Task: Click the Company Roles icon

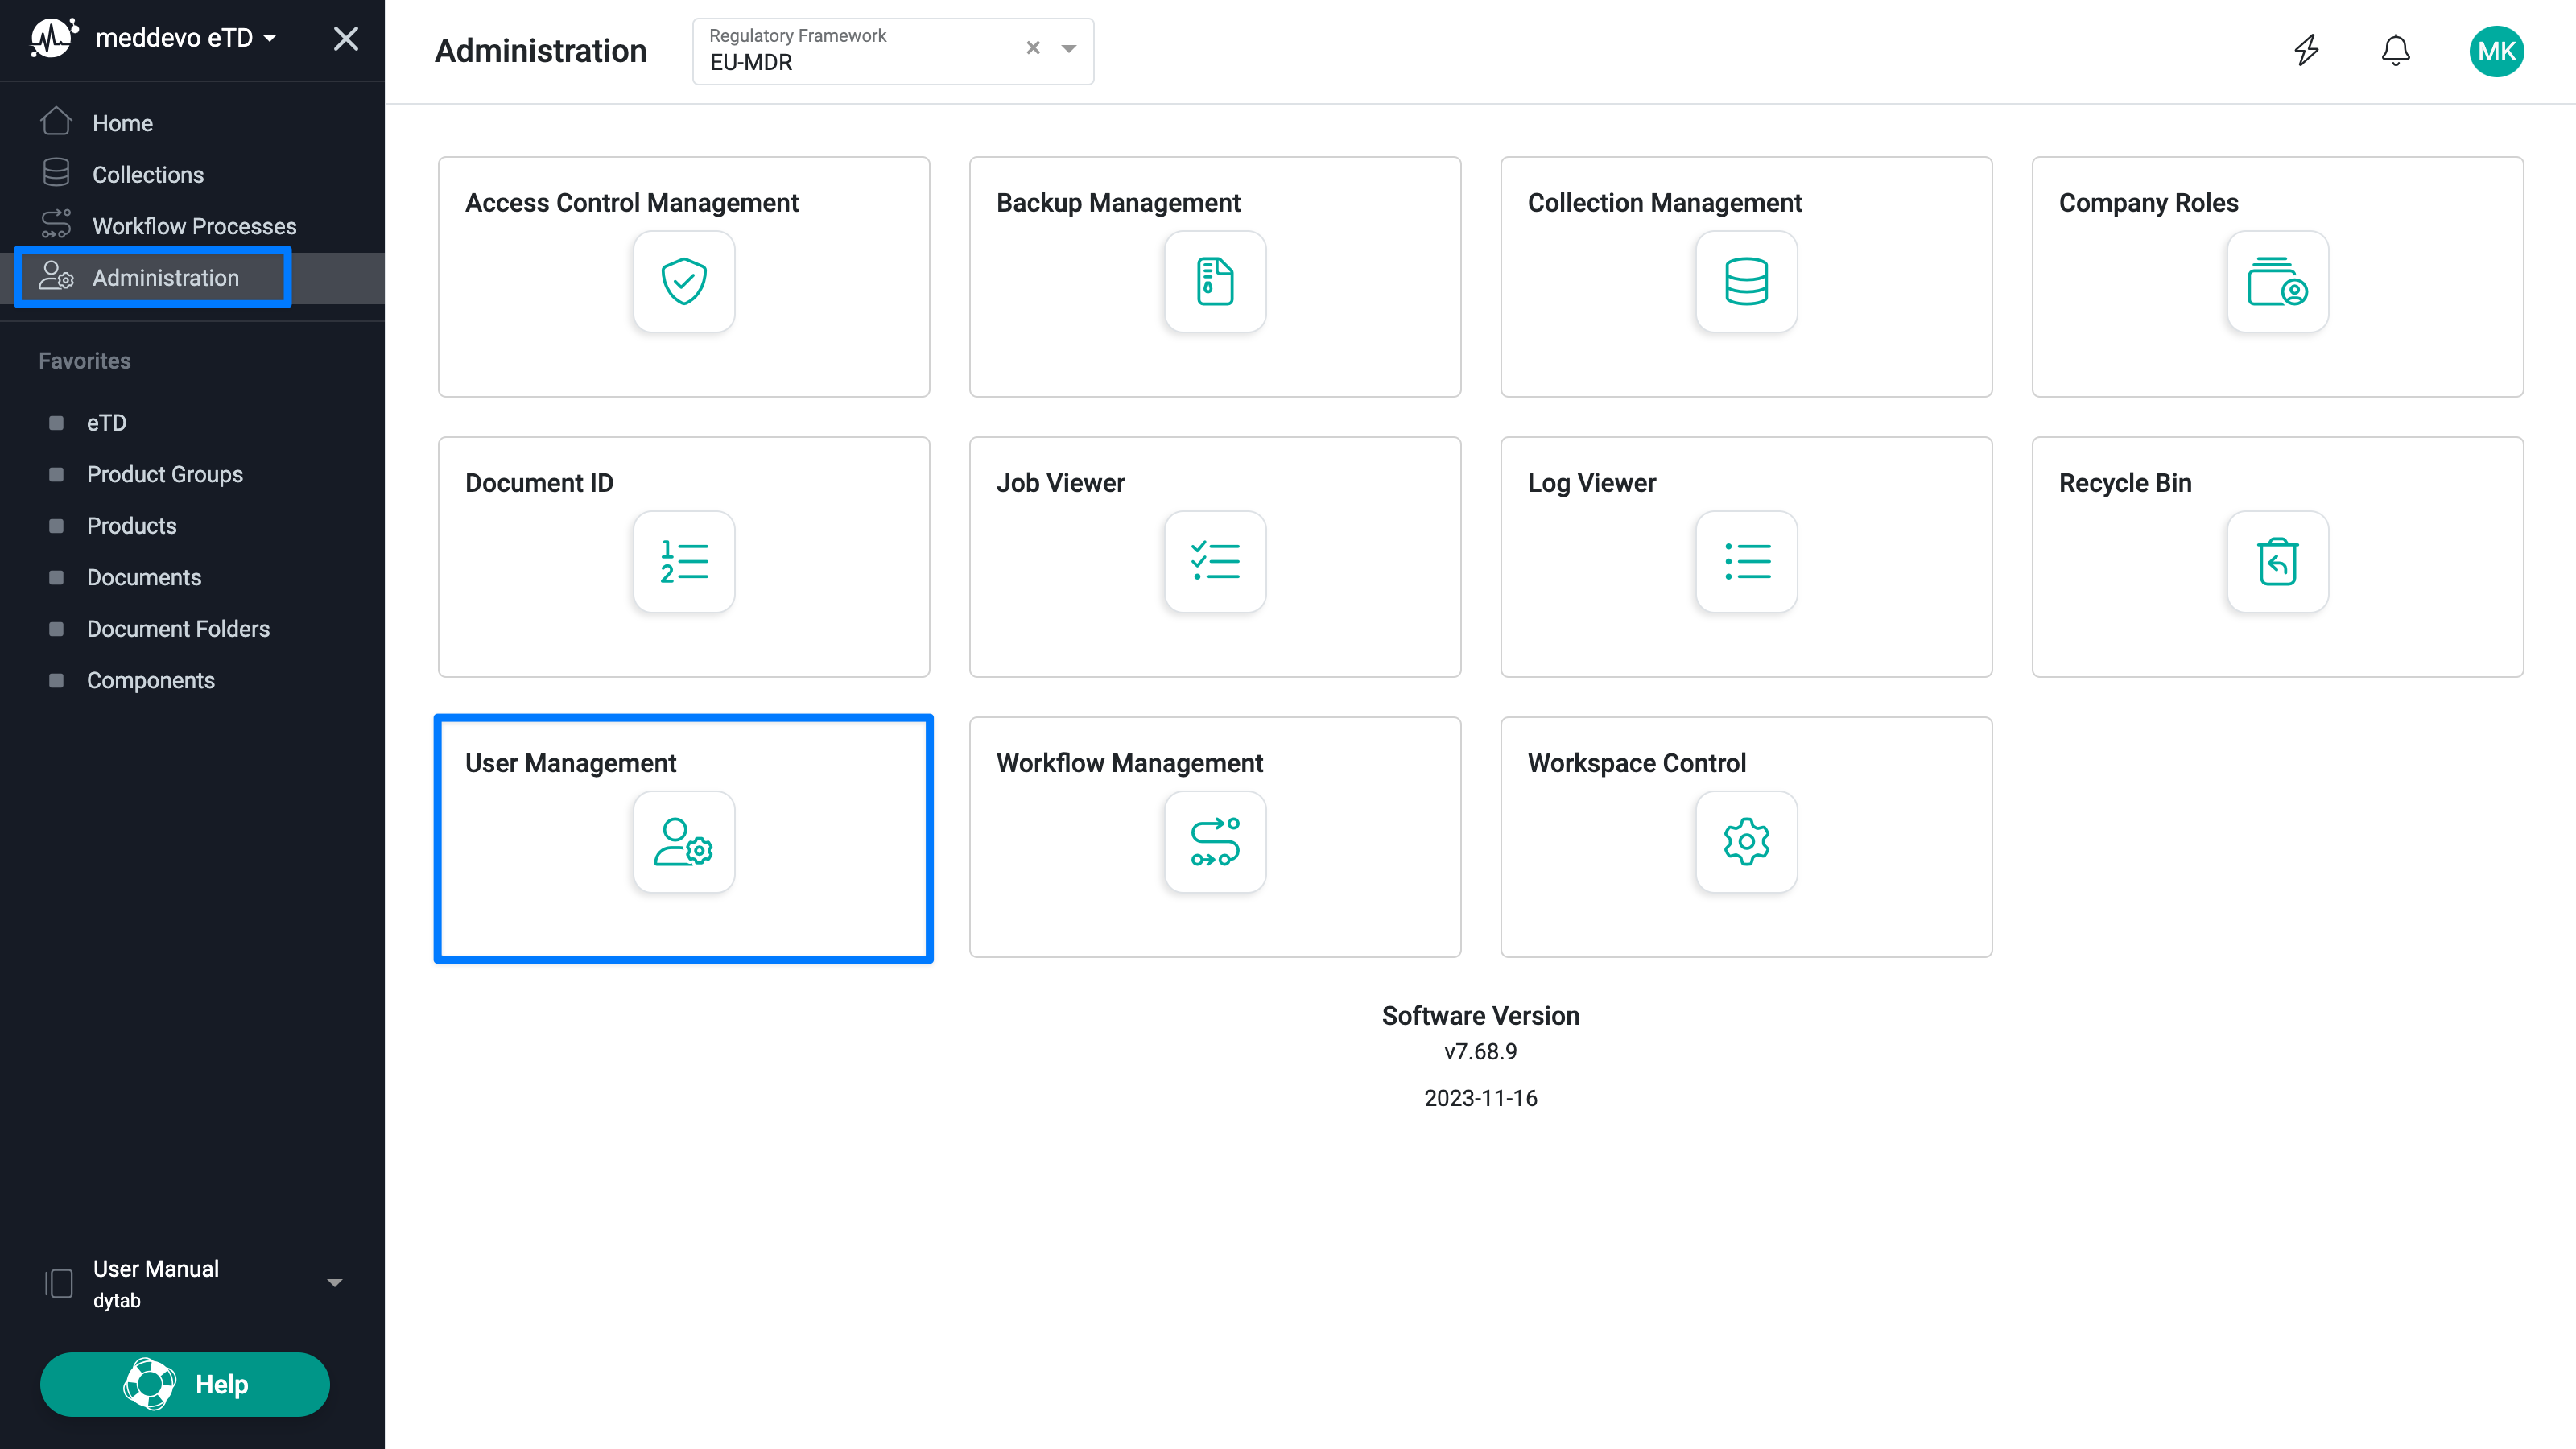Action: tap(2277, 281)
